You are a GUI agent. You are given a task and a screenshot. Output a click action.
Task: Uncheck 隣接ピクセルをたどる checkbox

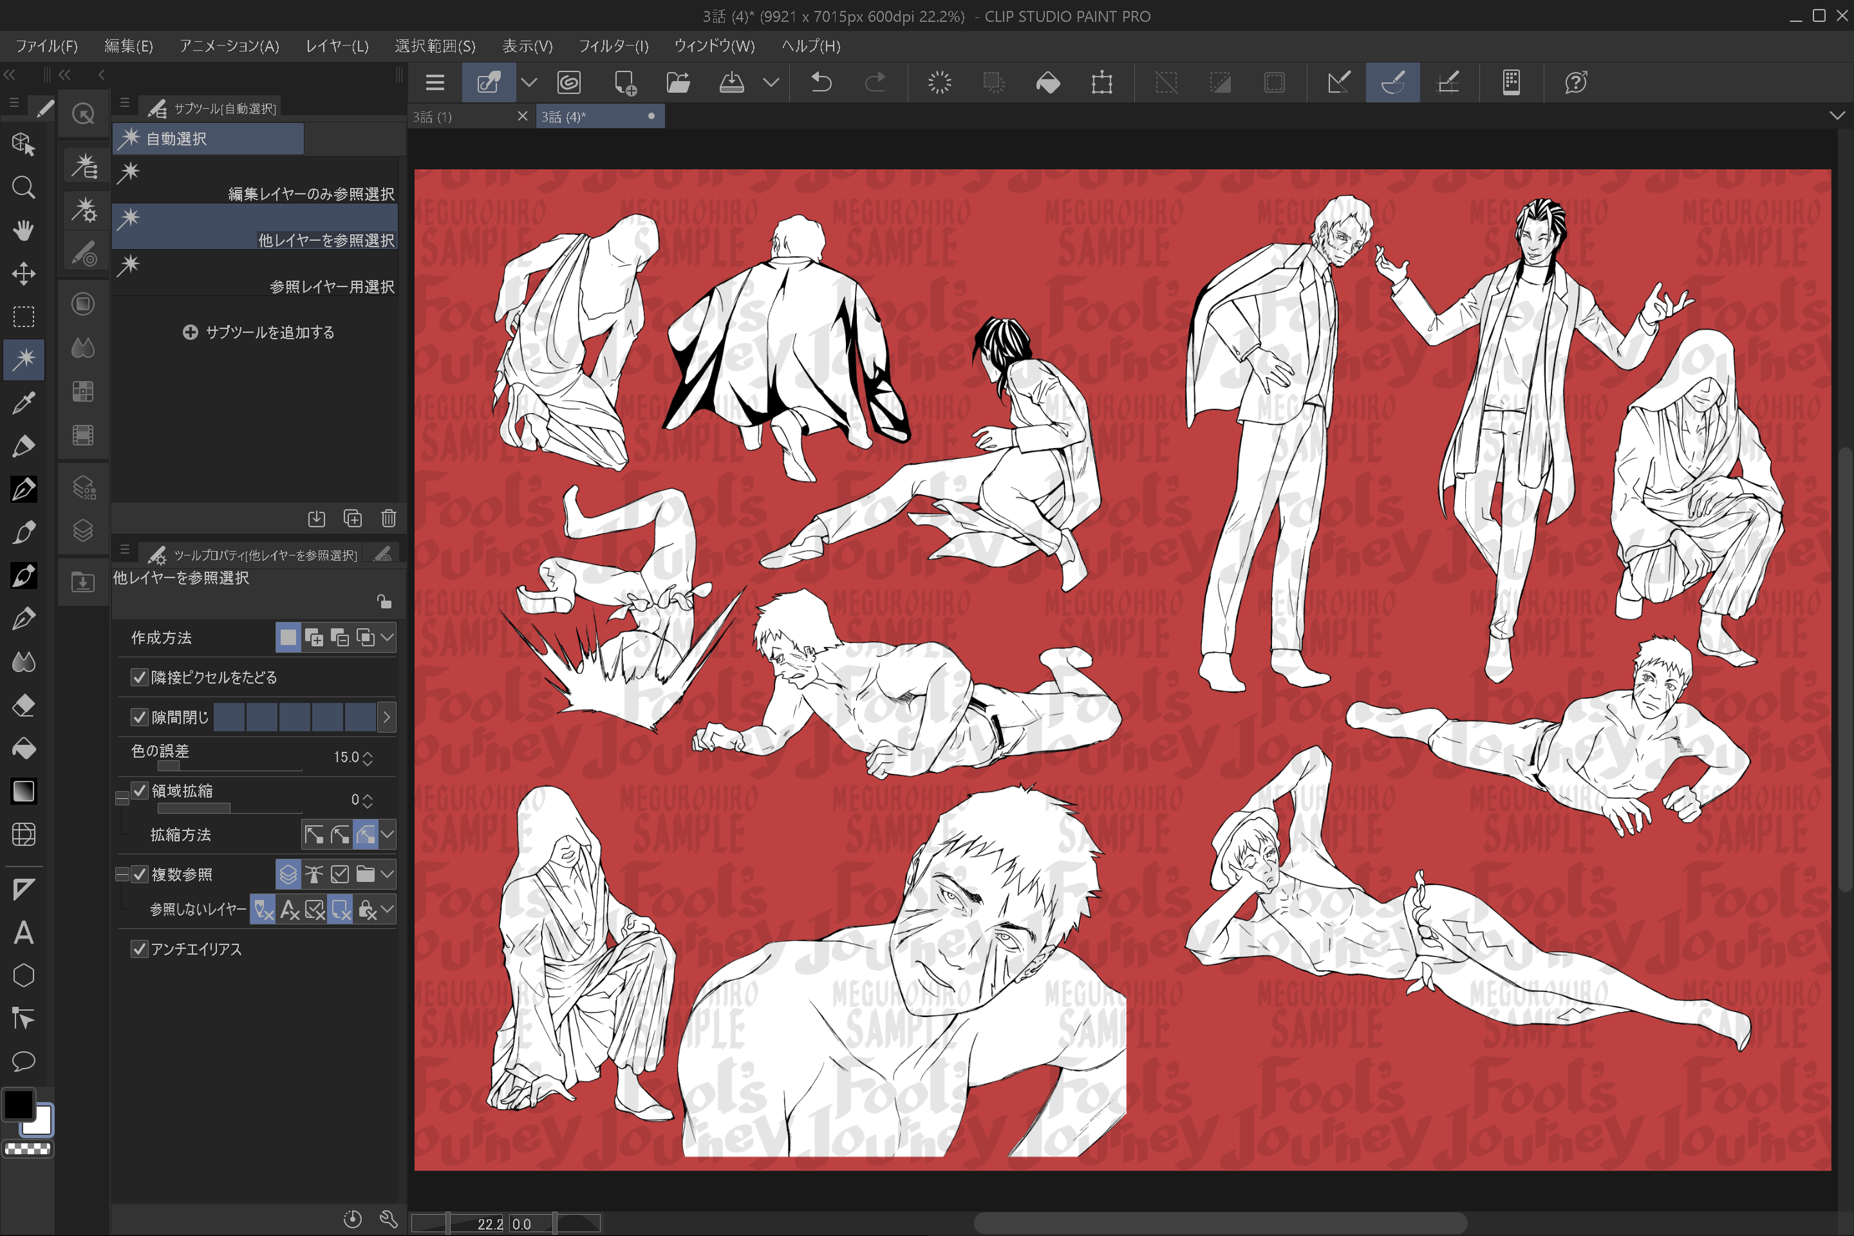[140, 677]
